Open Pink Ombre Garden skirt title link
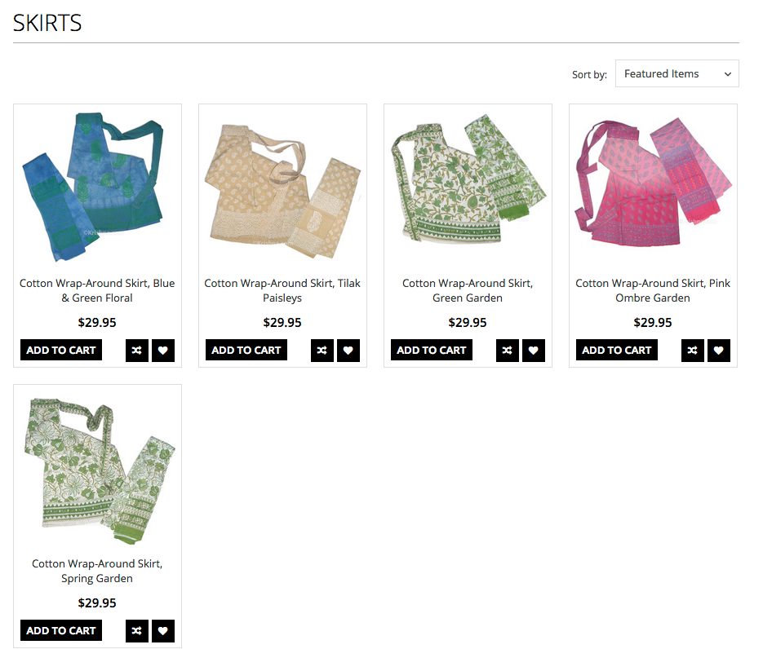This screenshot has height=649, width=763. [x=653, y=290]
